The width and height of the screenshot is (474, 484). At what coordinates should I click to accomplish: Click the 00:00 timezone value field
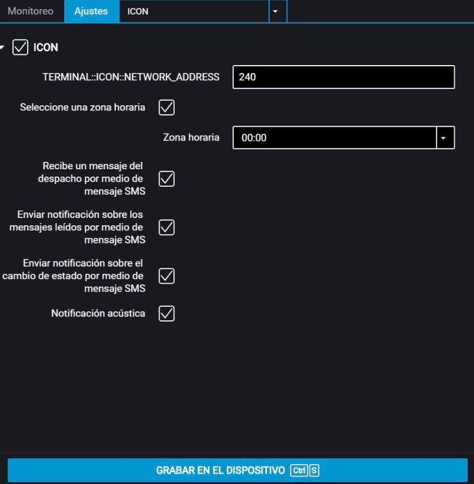coord(334,136)
